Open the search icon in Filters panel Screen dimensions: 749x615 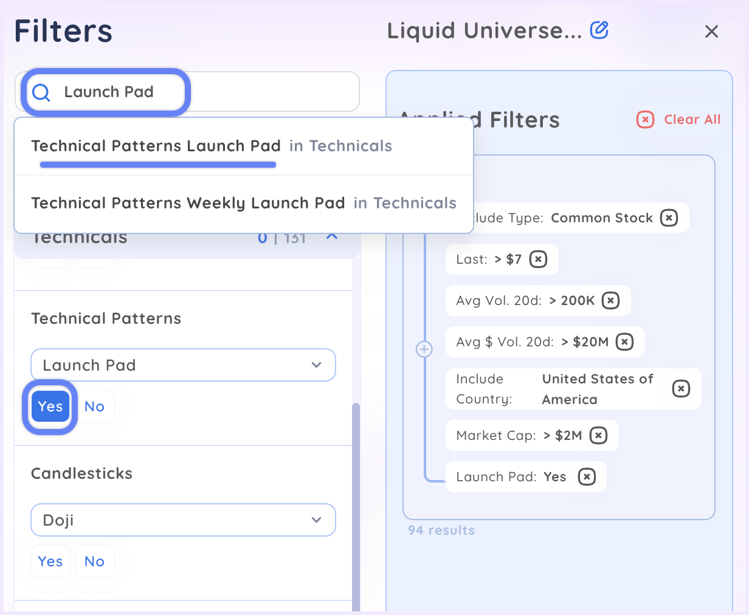coord(40,92)
